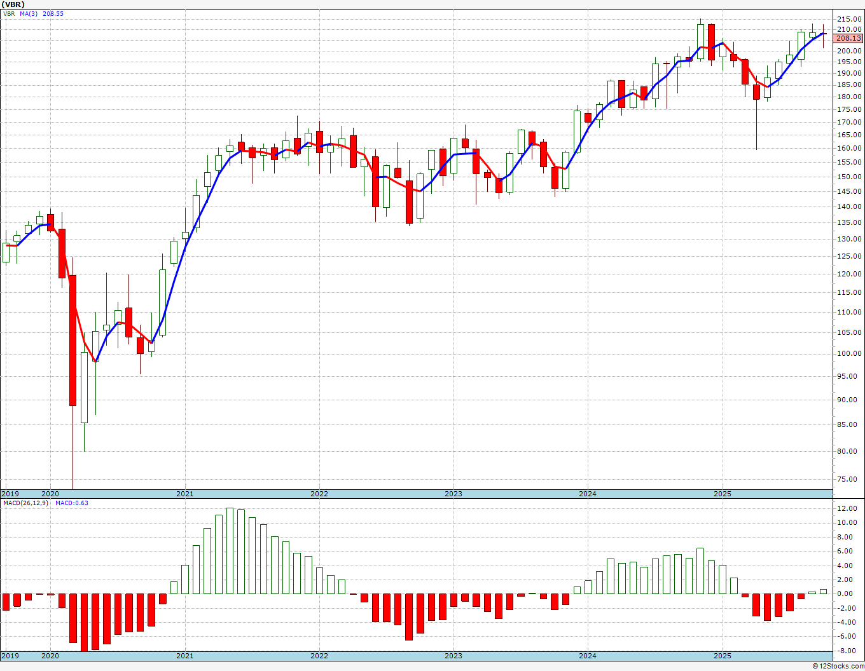Click the VBR ticker title label

click(x=13, y=4)
